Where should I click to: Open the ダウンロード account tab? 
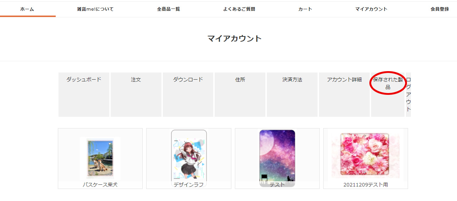click(x=188, y=94)
